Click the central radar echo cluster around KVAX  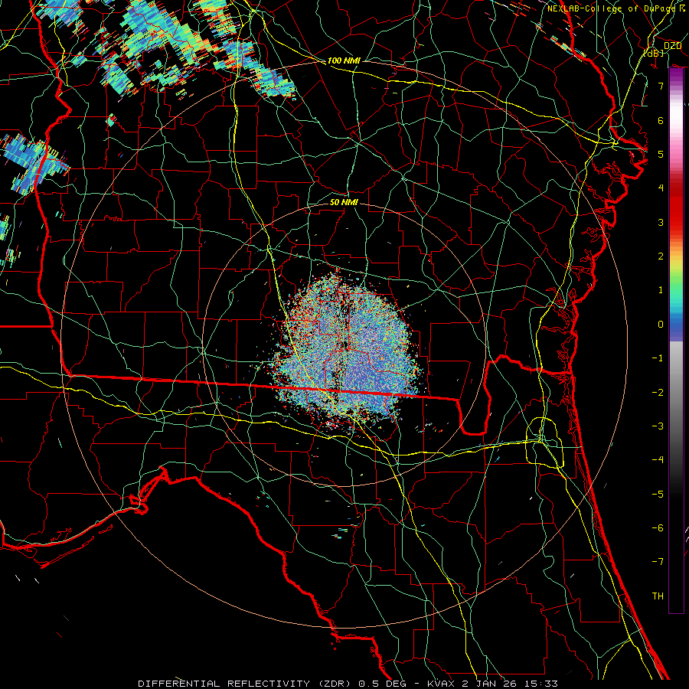tap(346, 349)
